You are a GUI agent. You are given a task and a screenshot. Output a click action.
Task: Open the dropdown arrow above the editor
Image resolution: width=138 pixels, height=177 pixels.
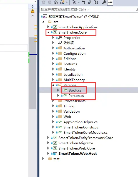36,1
